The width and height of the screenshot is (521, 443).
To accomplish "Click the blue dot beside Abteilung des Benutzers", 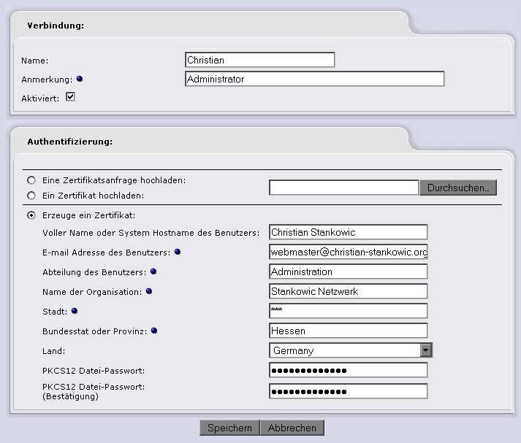I will click(x=153, y=272).
